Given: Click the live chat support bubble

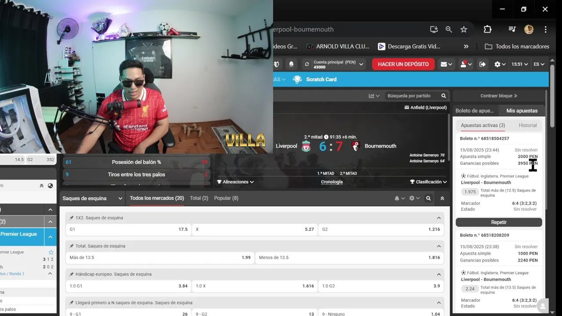Looking at the screenshot, I should [543, 306].
